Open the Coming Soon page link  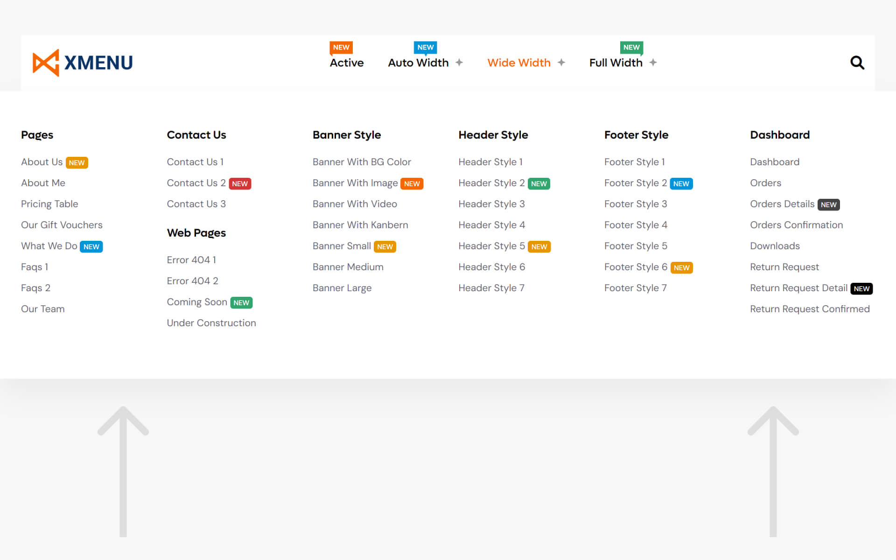click(x=196, y=302)
